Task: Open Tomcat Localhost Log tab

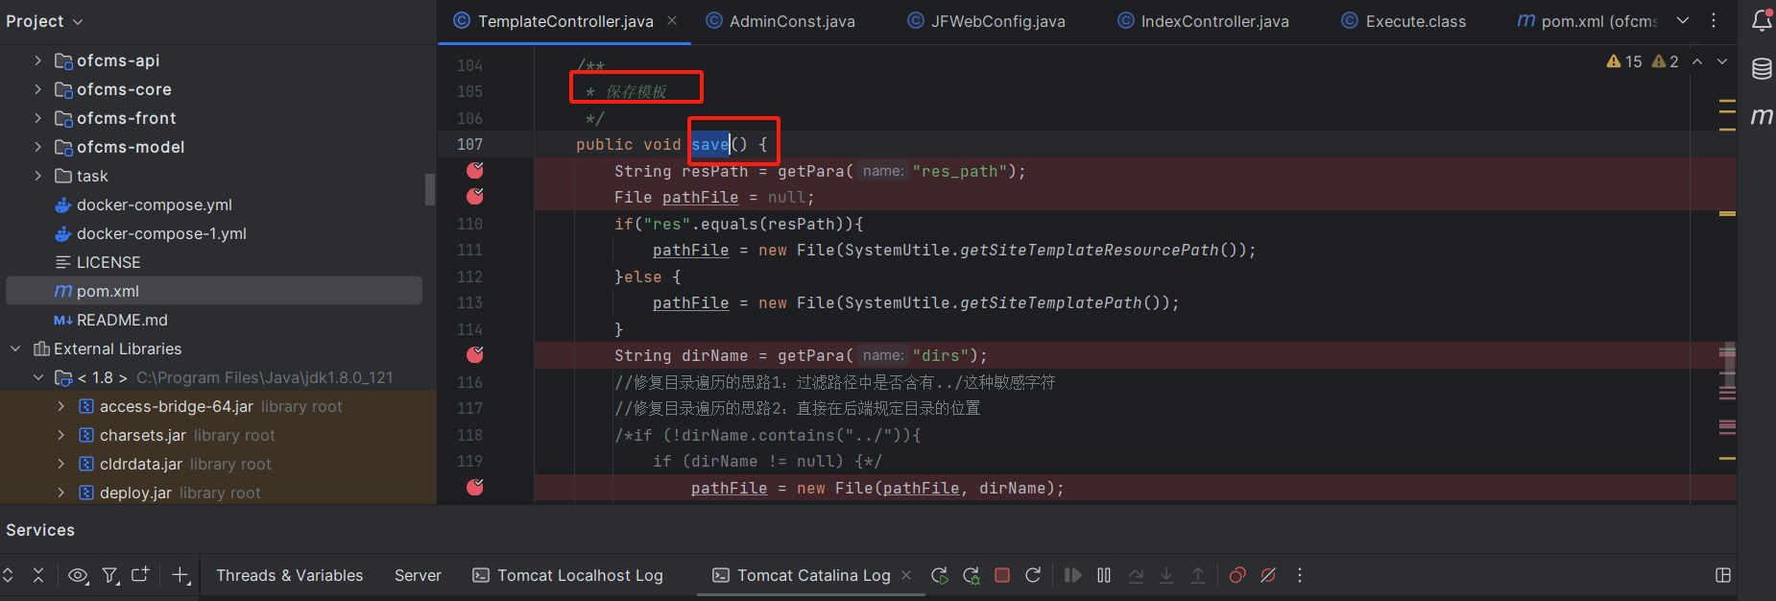Action: 567,575
